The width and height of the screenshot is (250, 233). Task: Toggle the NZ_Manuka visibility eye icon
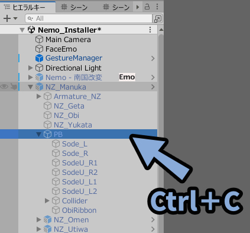[4, 87]
